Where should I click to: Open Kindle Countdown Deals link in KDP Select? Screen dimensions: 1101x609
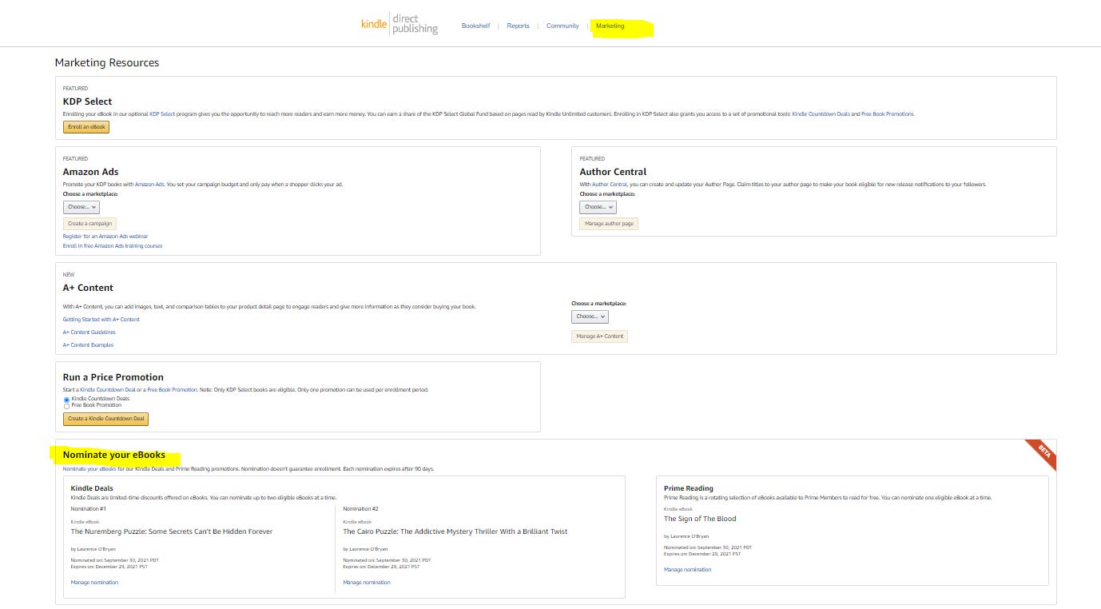point(821,114)
